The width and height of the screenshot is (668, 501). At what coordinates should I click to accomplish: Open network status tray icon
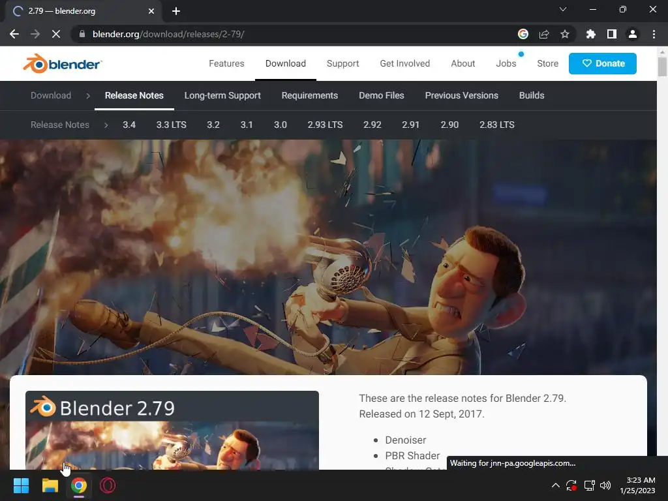pyautogui.click(x=589, y=485)
